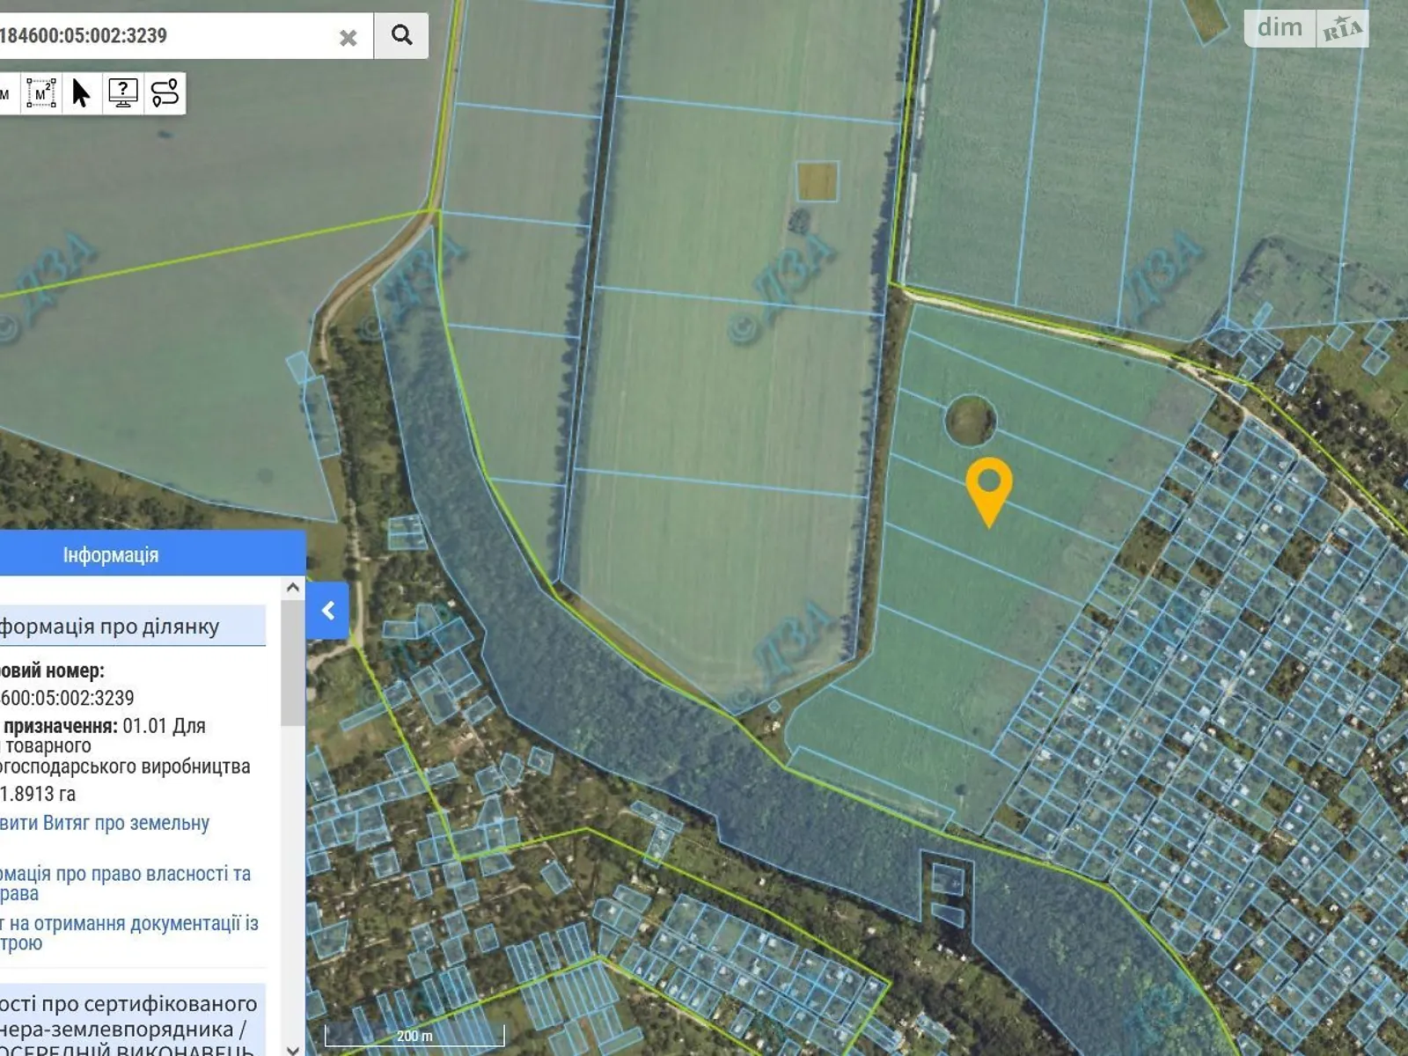Select the area measurement M² tool
1408x1056 pixels.
coord(40,93)
